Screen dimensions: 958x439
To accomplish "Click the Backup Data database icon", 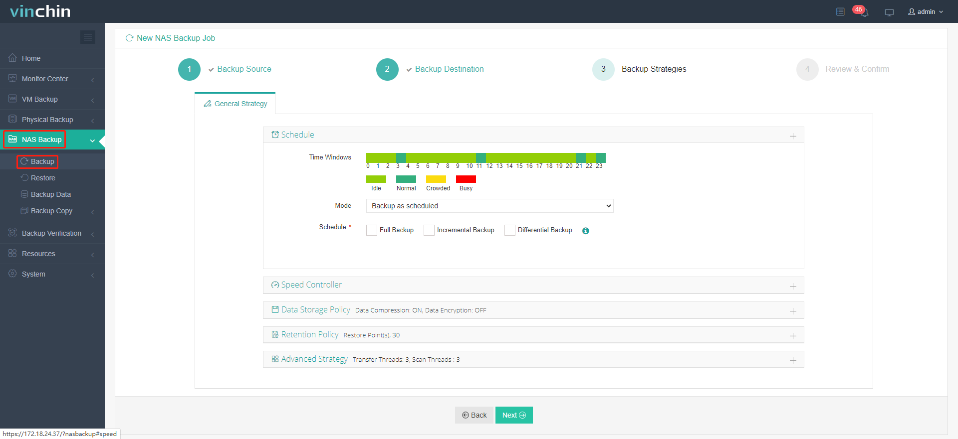I will click(24, 194).
